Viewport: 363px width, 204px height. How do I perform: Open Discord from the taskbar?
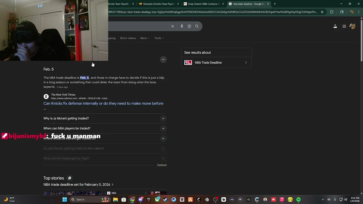140,199
